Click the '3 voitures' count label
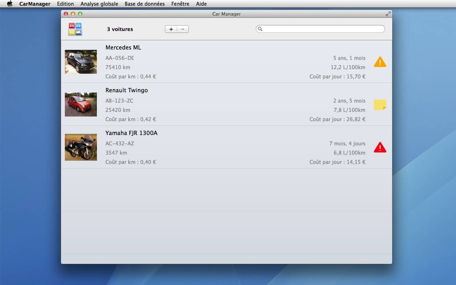 pyautogui.click(x=120, y=29)
